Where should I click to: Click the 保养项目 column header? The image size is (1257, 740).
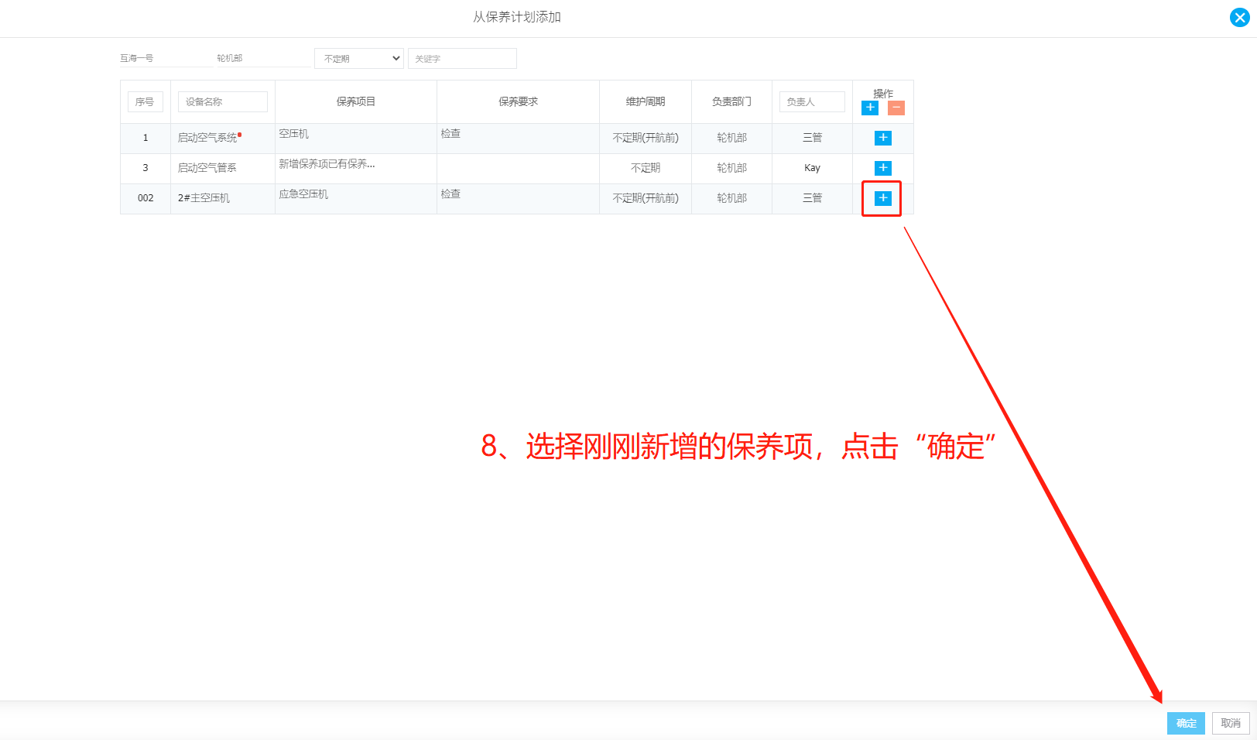[356, 101]
